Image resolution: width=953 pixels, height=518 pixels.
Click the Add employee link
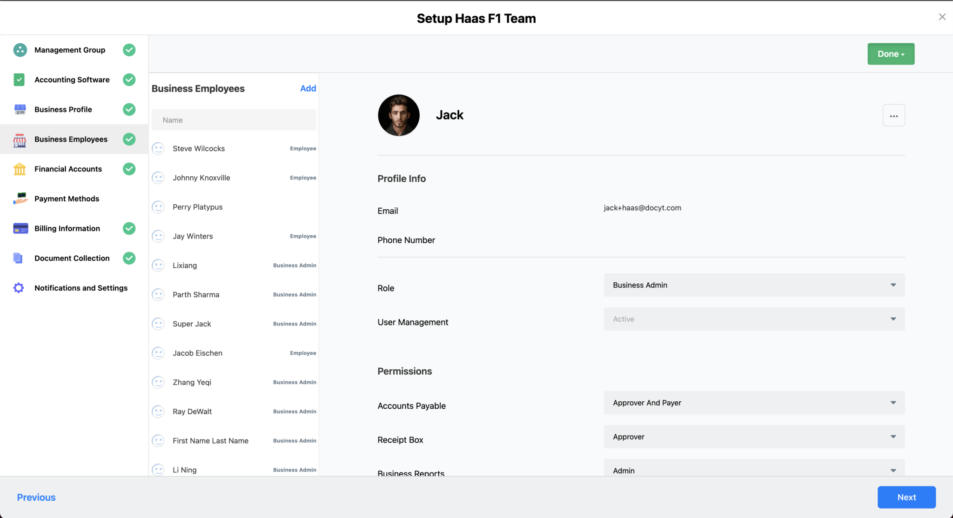308,88
